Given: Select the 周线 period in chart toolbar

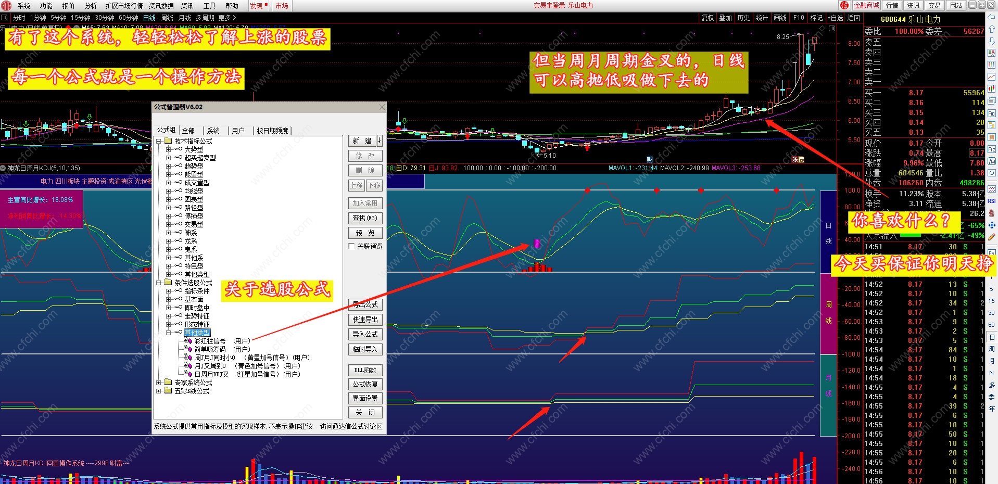Looking at the screenshot, I should [x=167, y=18].
